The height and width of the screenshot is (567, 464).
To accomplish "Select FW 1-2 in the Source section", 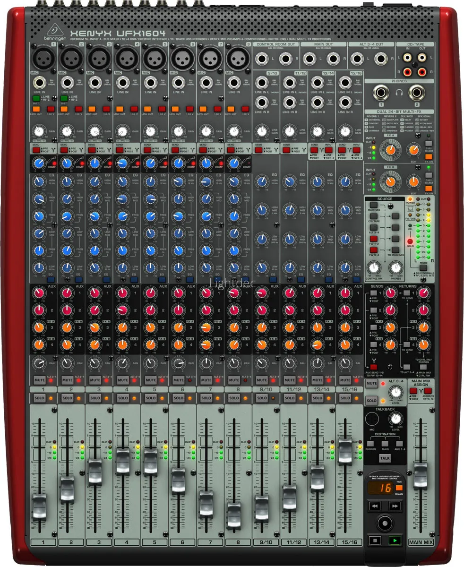I will [x=373, y=238].
